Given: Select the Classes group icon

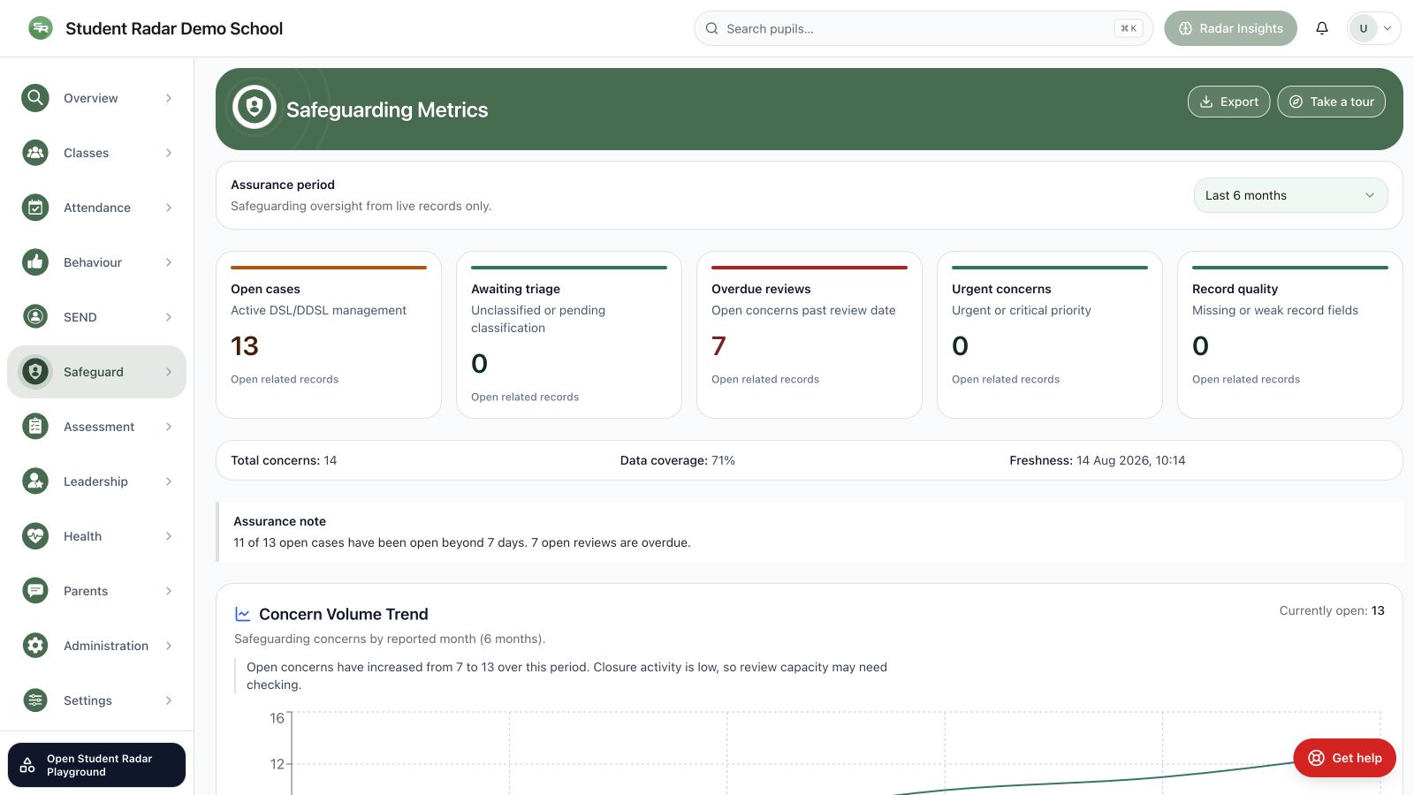Looking at the screenshot, I should pos(35,153).
